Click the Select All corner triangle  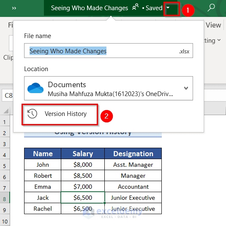point(6,110)
